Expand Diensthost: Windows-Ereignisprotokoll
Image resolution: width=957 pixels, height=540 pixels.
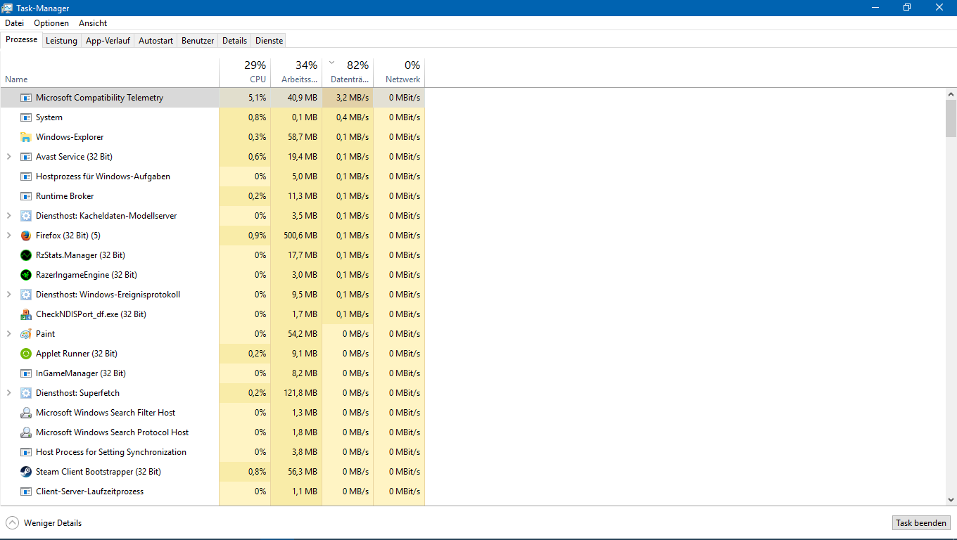point(8,295)
